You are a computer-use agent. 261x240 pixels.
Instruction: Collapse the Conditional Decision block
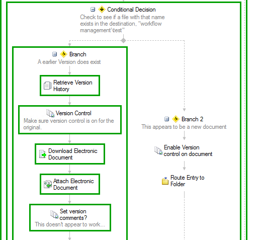pos(93,10)
